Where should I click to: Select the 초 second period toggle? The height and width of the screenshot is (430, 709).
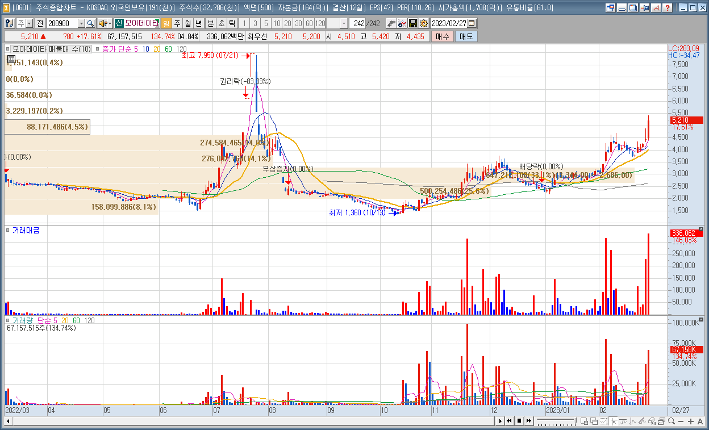pos(221,23)
